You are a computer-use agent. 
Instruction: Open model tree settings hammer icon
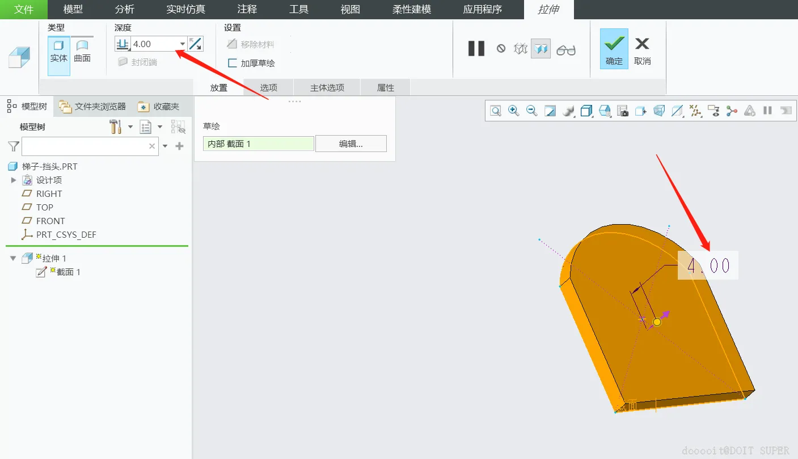coord(116,127)
